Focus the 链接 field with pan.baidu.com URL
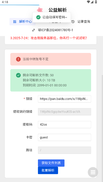Viewport: 103px width, 182px height. (64, 99)
